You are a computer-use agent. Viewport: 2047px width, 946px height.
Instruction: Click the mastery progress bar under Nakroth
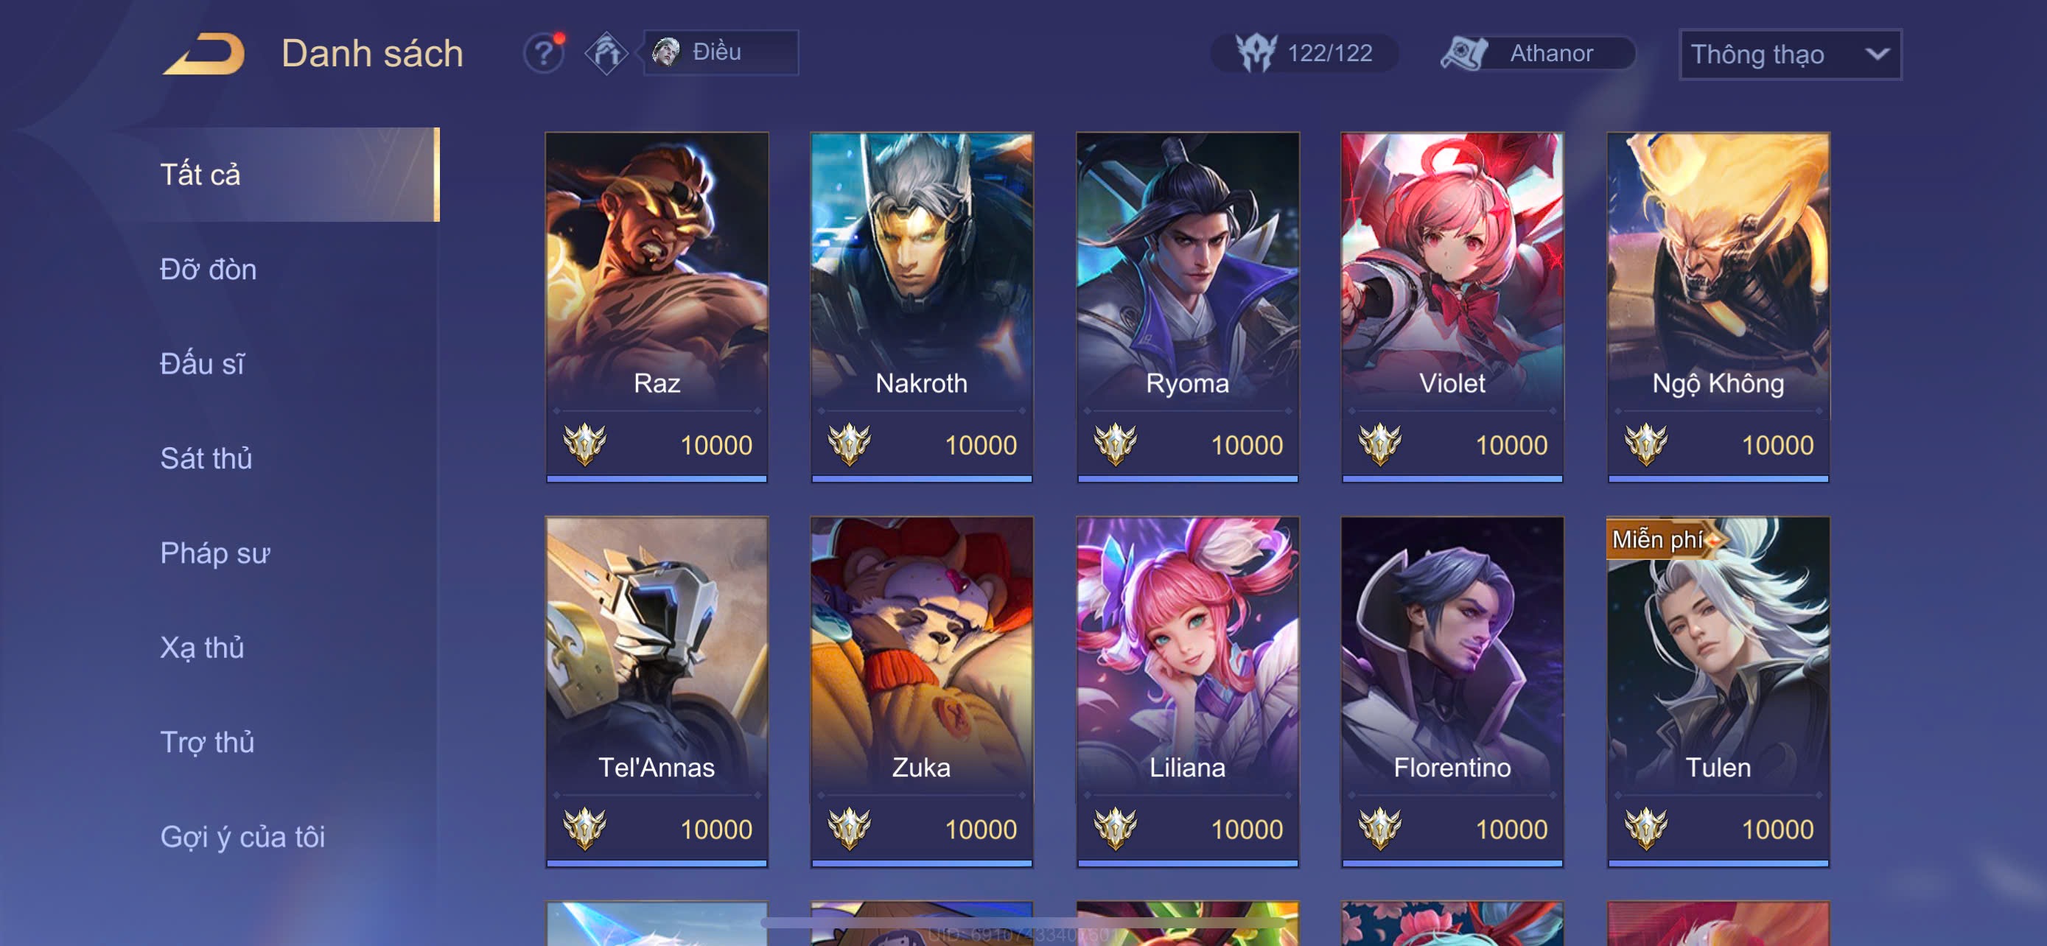click(x=921, y=478)
